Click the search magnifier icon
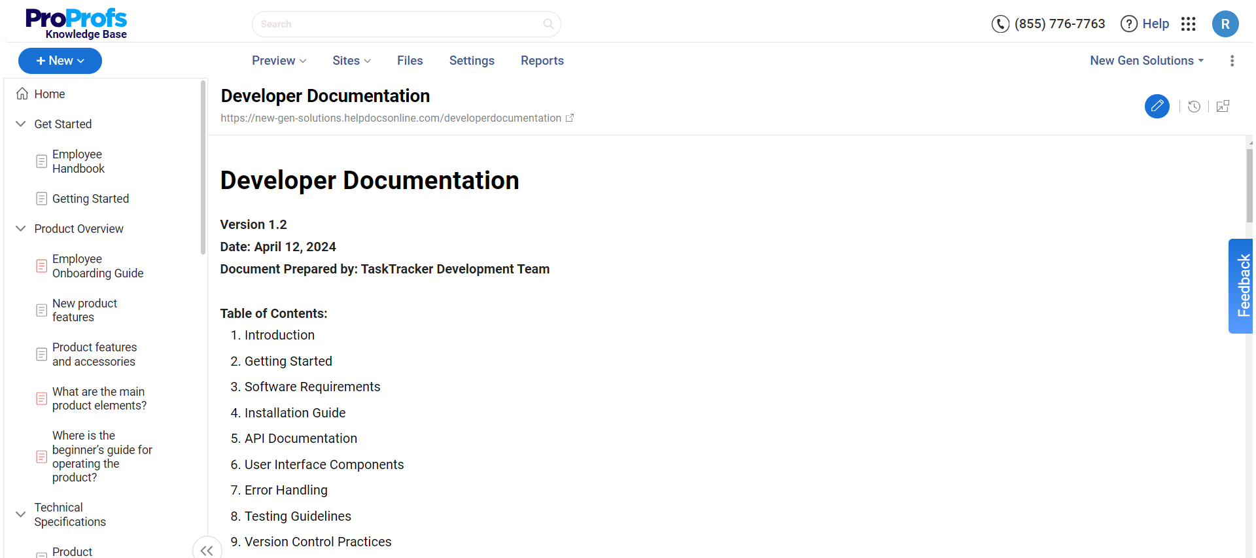Screen dimensions: 1256x558 (x=548, y=24)
